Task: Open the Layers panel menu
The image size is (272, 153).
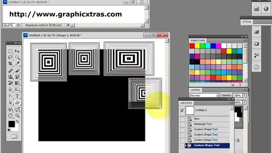Action: click(245, 90)
